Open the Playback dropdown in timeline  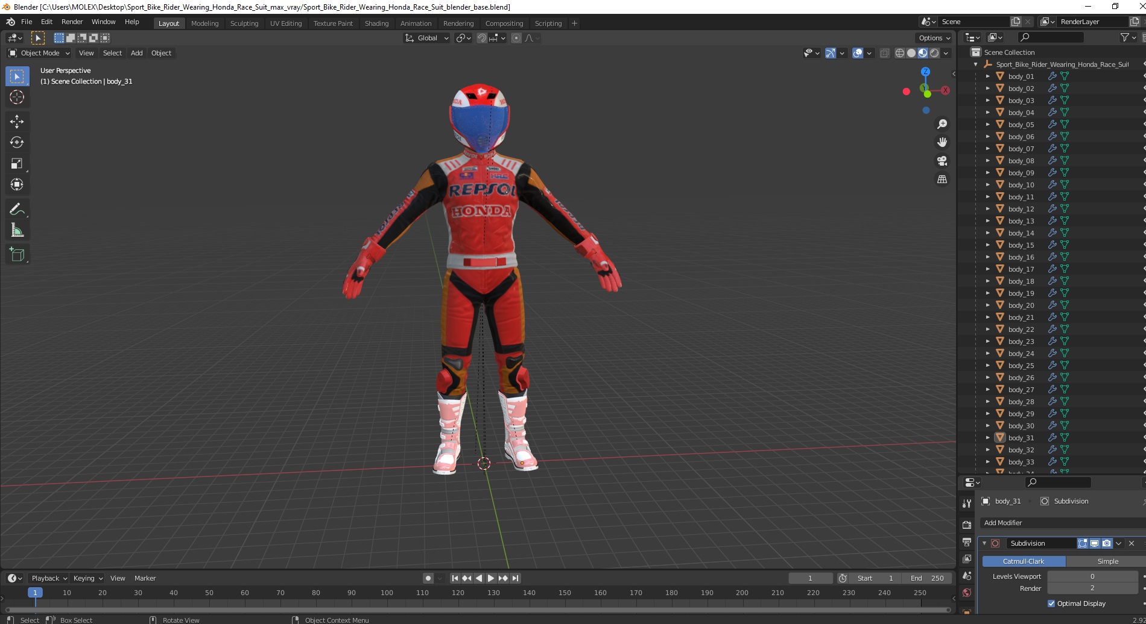49,578
